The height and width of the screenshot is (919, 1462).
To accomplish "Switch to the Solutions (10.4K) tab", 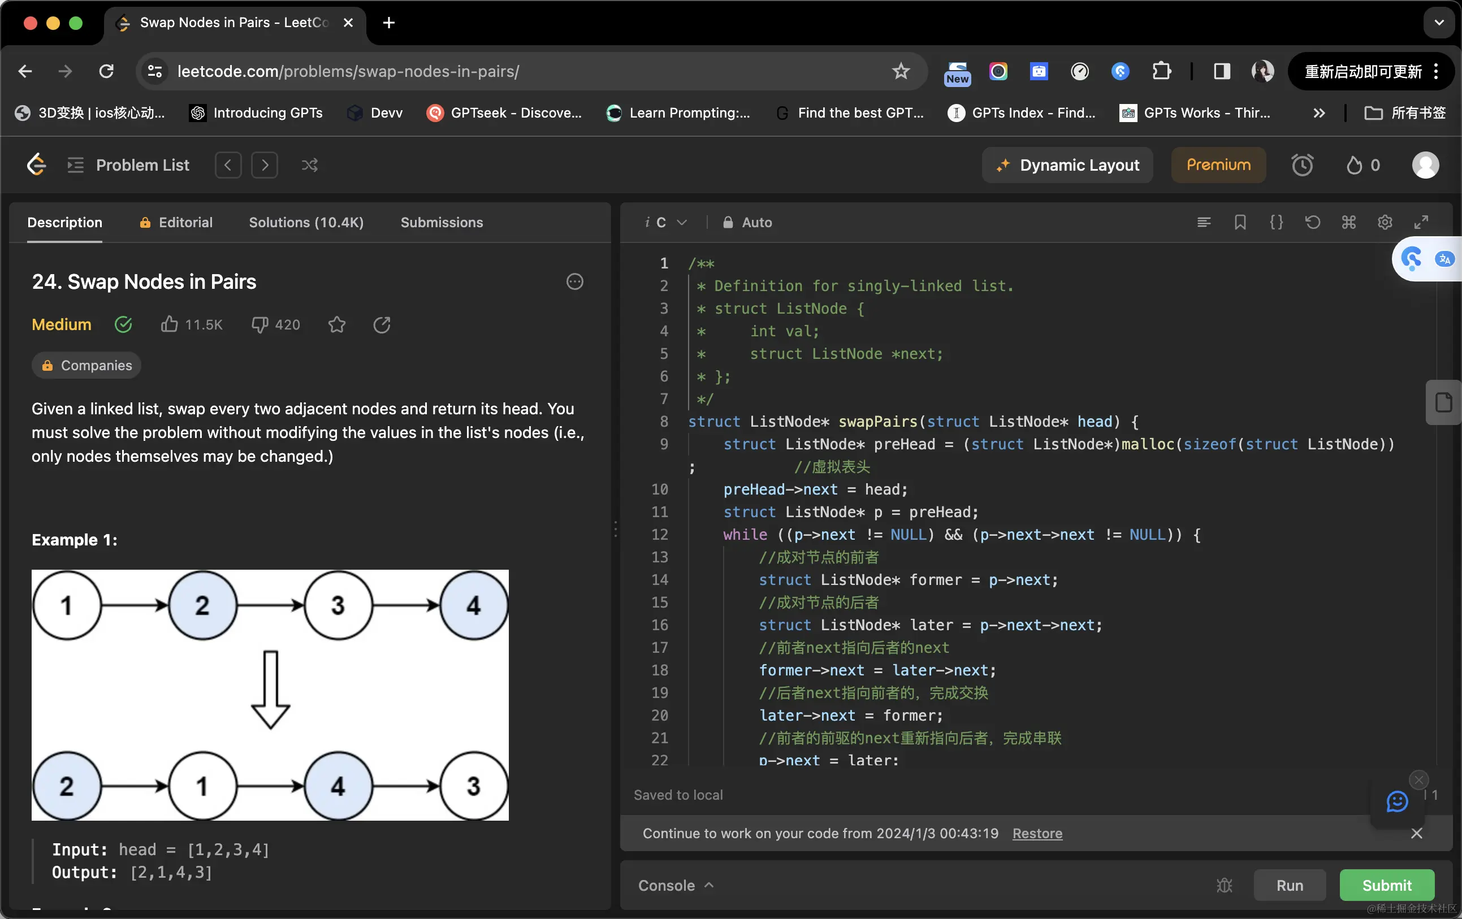I will [x=306, y=222].
